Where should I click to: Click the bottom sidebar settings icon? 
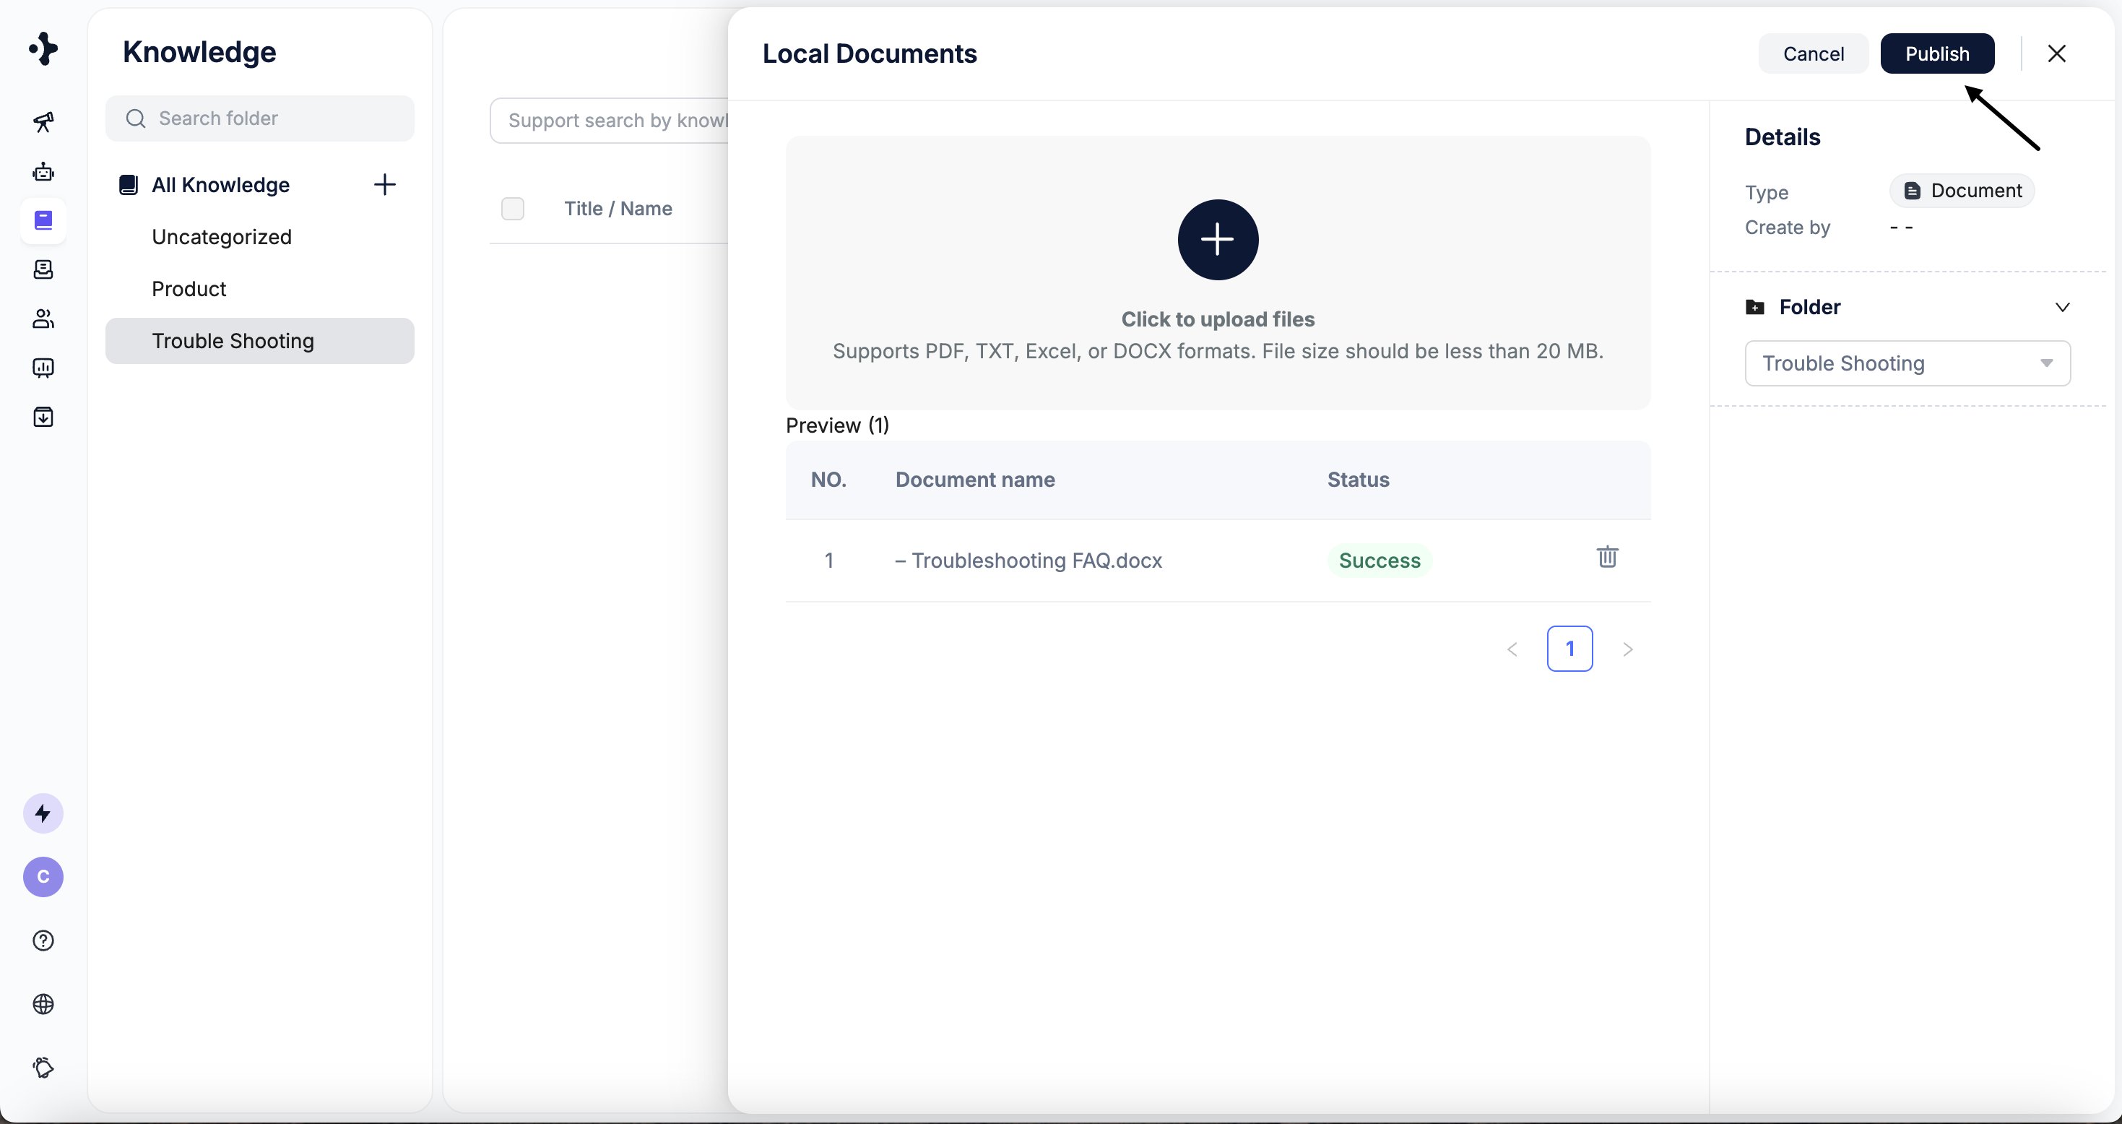(x=43, y=1068)
